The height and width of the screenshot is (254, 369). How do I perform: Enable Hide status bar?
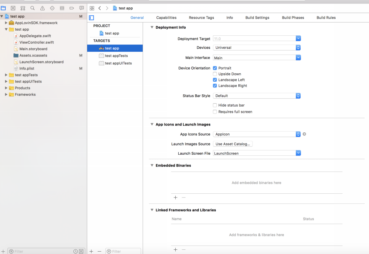tap(215, 105)
